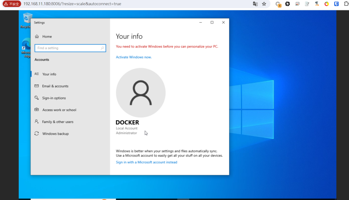This screenshot has width=349, height=200.
Task: Open the browser extensions puzzle menu
Action: [346, 4]
